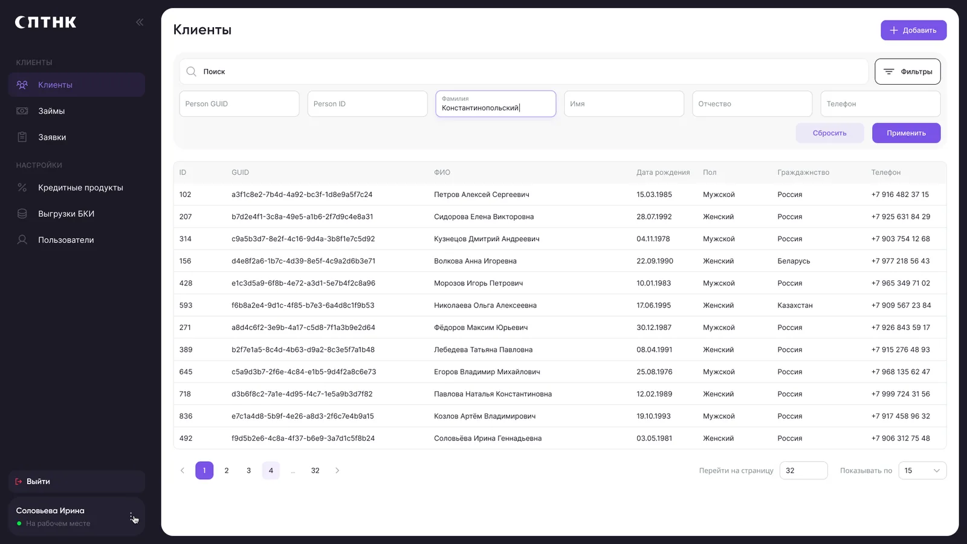Open the Займы section

77,111
